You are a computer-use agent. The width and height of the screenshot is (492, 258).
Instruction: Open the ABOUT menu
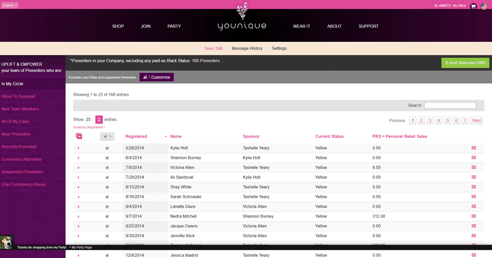334,26
